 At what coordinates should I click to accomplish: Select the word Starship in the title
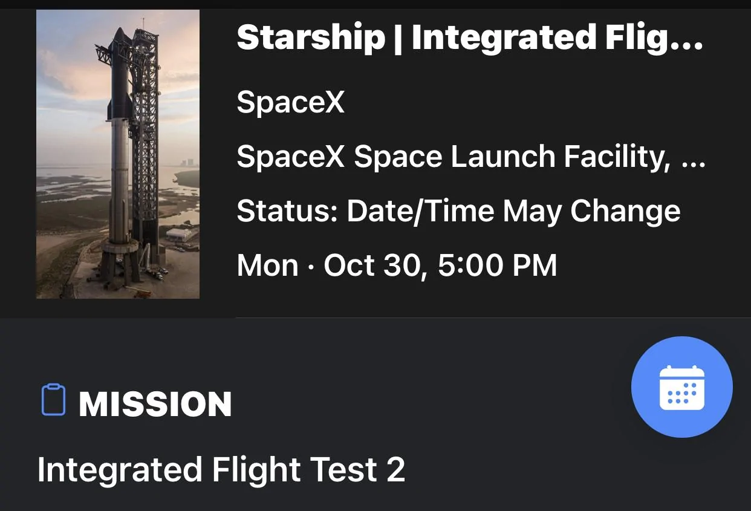point(311,38)
